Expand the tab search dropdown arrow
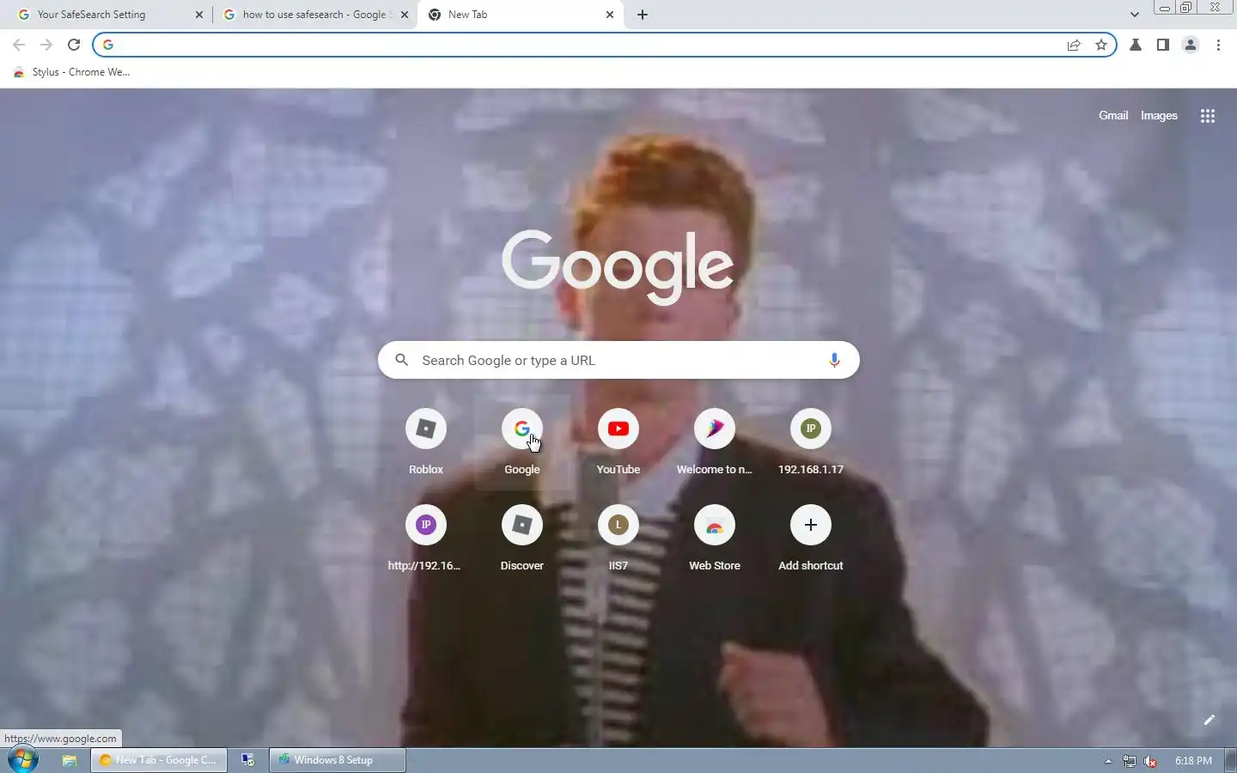This screenshot has width=1237, height=773. click(1134, 15)
